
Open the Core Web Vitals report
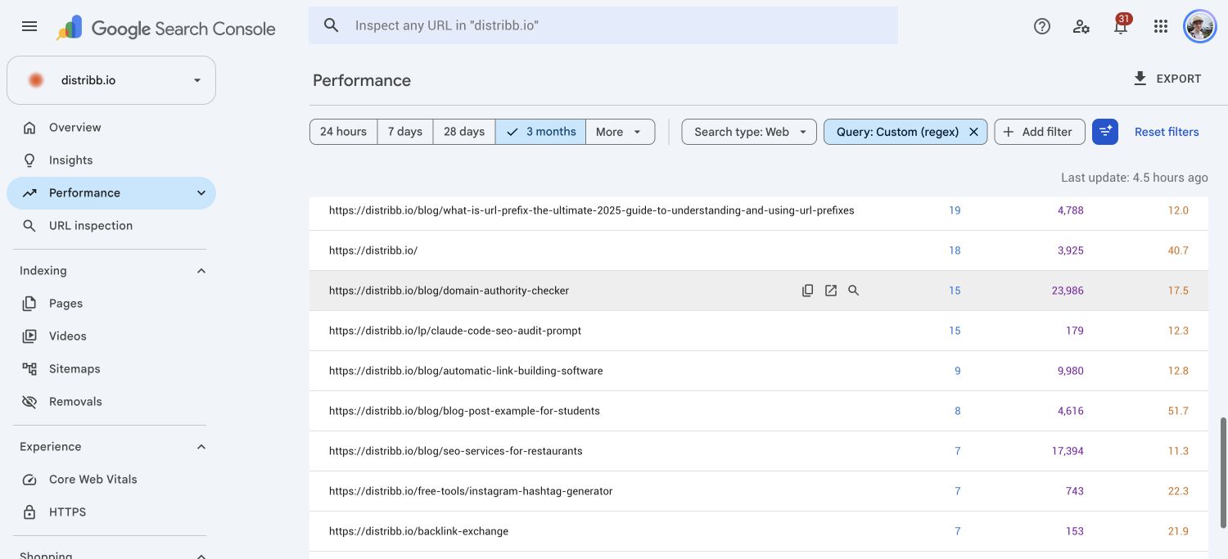(x=111, y=480)
